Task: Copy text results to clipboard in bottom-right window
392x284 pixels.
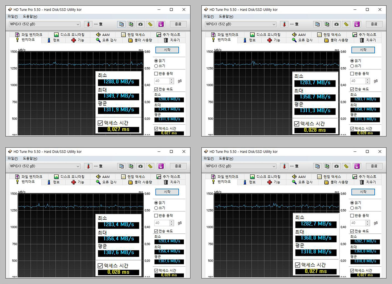Action: pos(318,166)
